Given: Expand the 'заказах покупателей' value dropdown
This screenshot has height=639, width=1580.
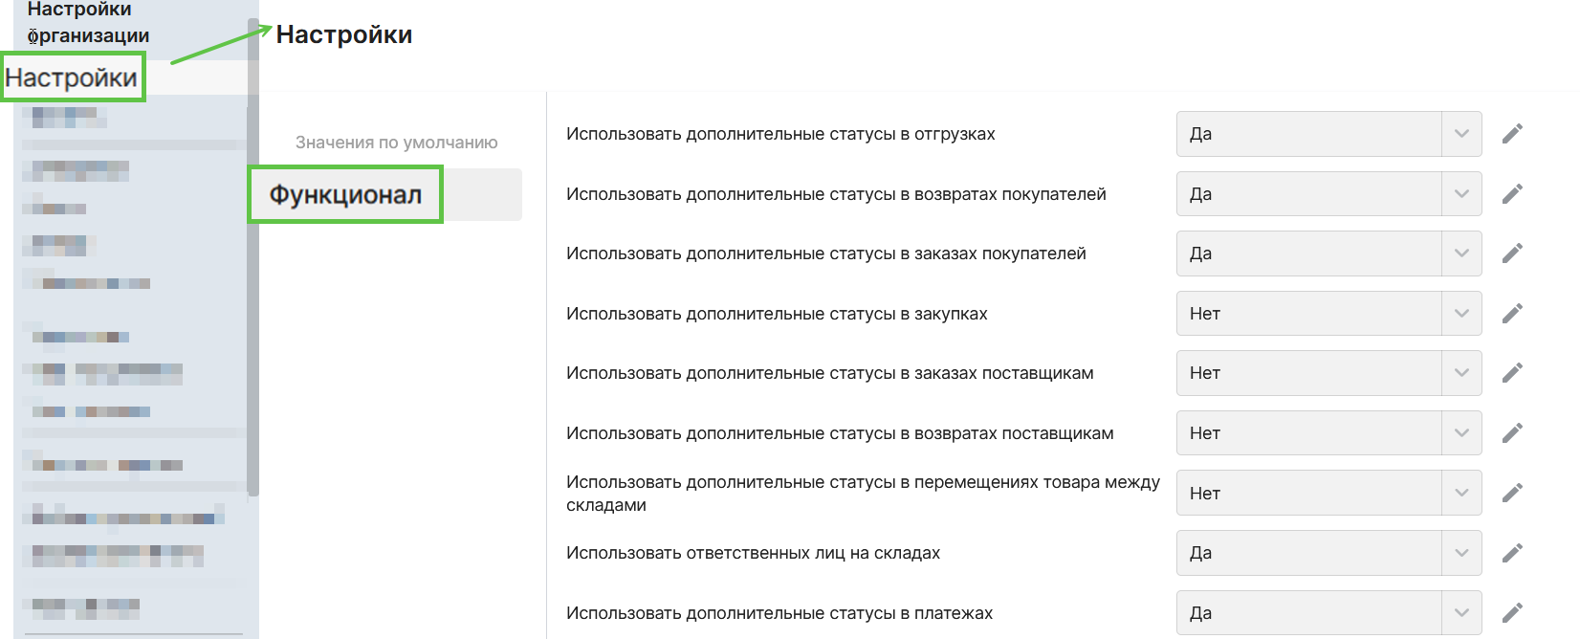Looking at the screenshot, I should tap(1461, 253).
